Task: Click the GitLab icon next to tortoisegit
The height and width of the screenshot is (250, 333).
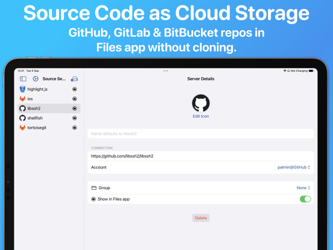Action: click(22, 127)
